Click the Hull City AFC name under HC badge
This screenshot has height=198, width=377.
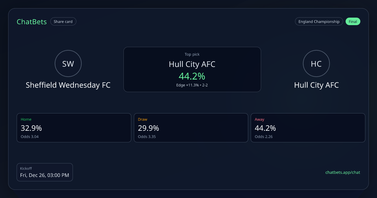[x=316, y=85]
